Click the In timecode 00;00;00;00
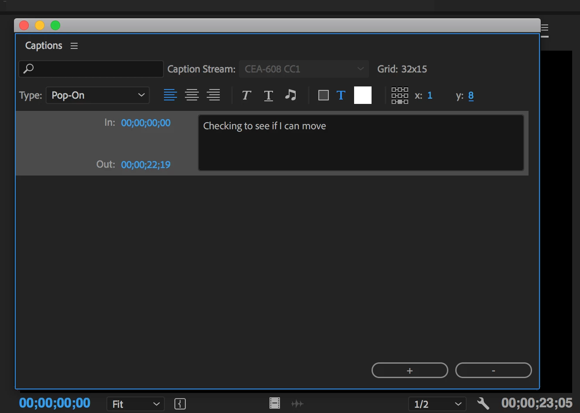580x413 pixels. (x=146, y=123)
